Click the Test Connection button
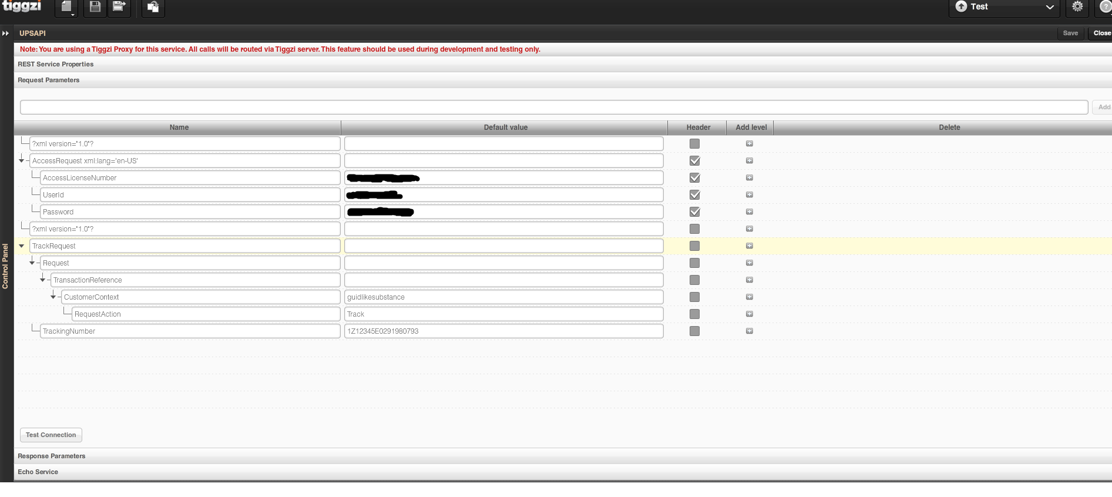Screen dimensions: 1112x497 coord(51,435)
